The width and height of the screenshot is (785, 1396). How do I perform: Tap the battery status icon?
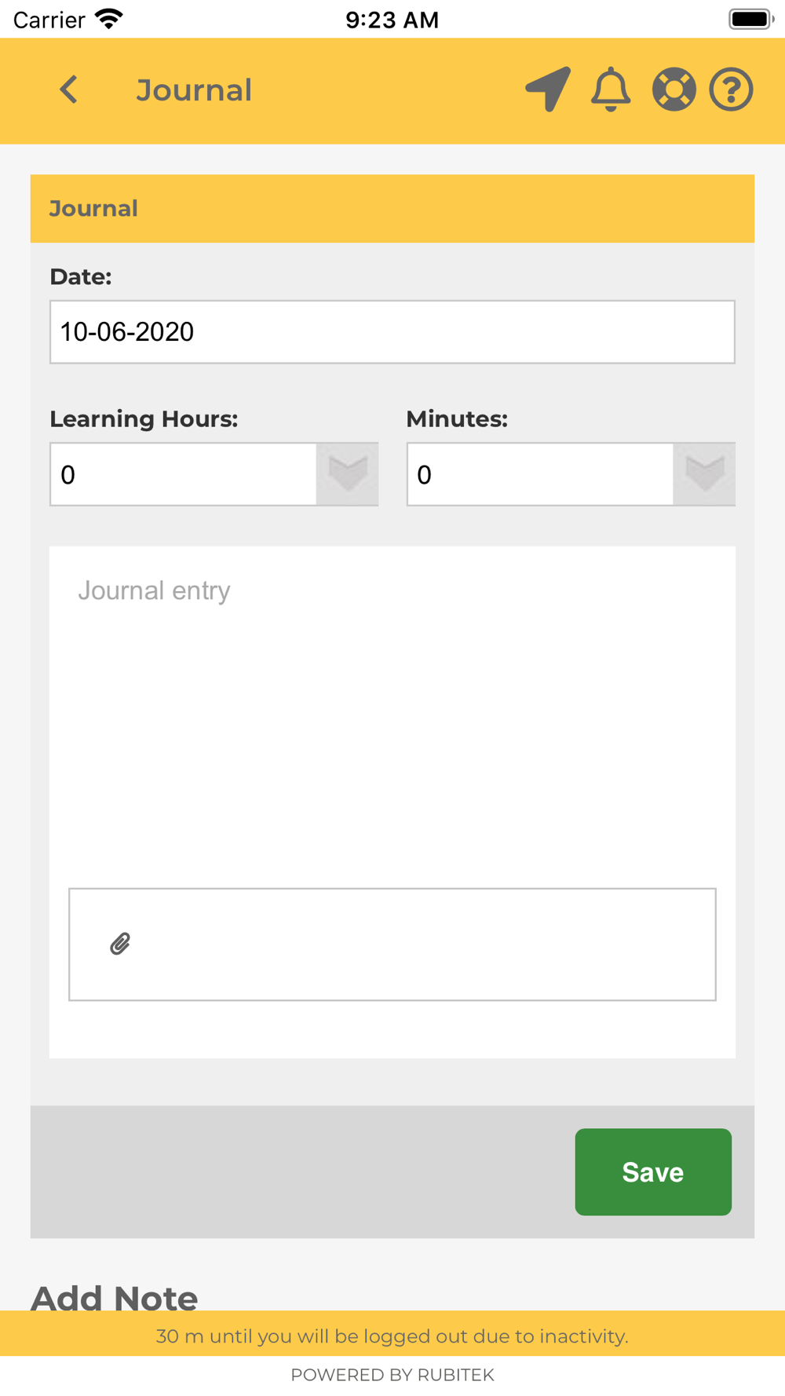click(x=751, y=19)
